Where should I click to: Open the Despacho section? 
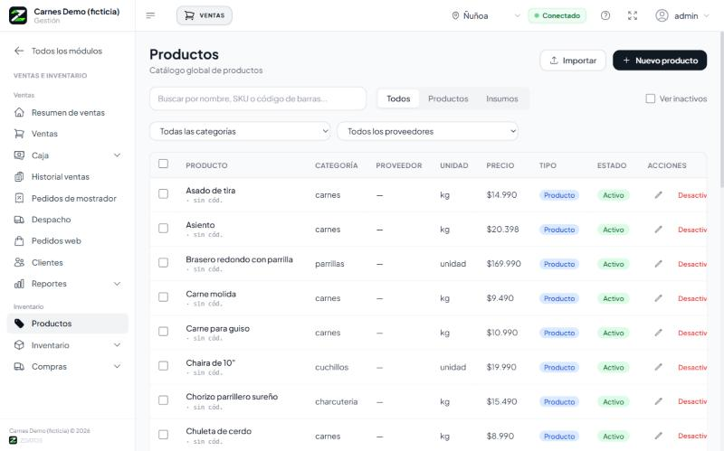point(67,220)
